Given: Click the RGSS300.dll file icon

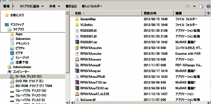Looking at the screenshot, I should [77, 31].
